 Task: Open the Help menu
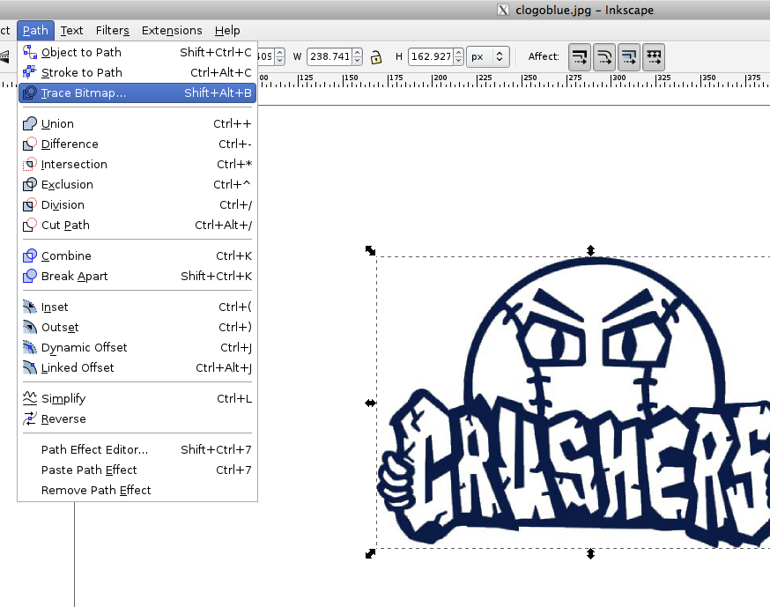[227, 30]
